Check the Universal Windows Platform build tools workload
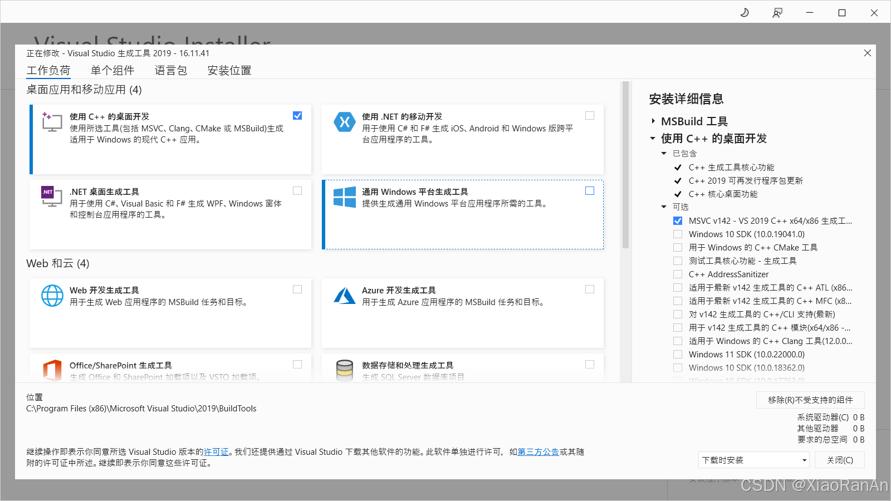 click(x=590, y=191)
